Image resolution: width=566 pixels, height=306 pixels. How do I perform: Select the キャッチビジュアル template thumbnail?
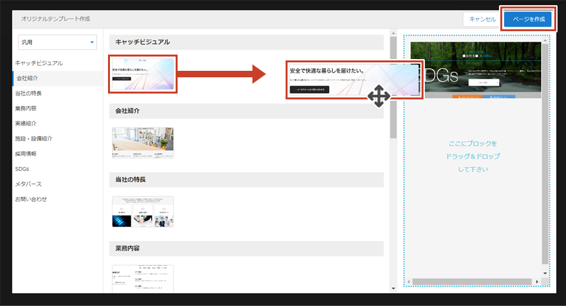142,74
